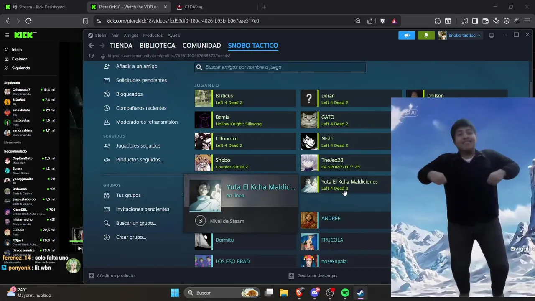Image resolution: width=535 pixels, height=301 pixels.
Task: Click Buscar un grupo
Action: (x=136, y=223)
